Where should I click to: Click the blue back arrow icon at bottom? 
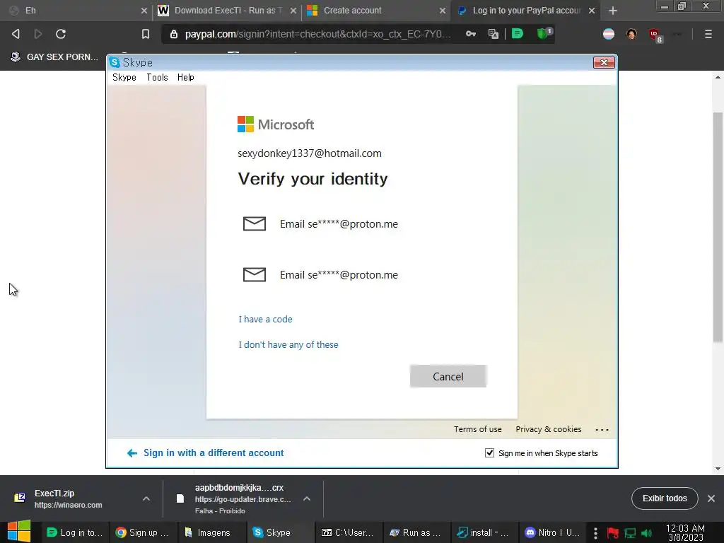pyautogui.click(x=132, y=453)
